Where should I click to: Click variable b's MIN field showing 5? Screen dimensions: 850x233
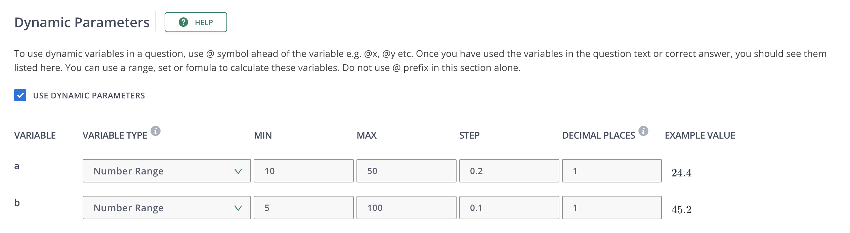tap(303, 208)
